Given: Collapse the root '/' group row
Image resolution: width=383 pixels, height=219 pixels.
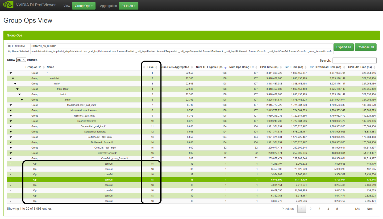Looking at the screenshot, I should click(x=11, y=73).
